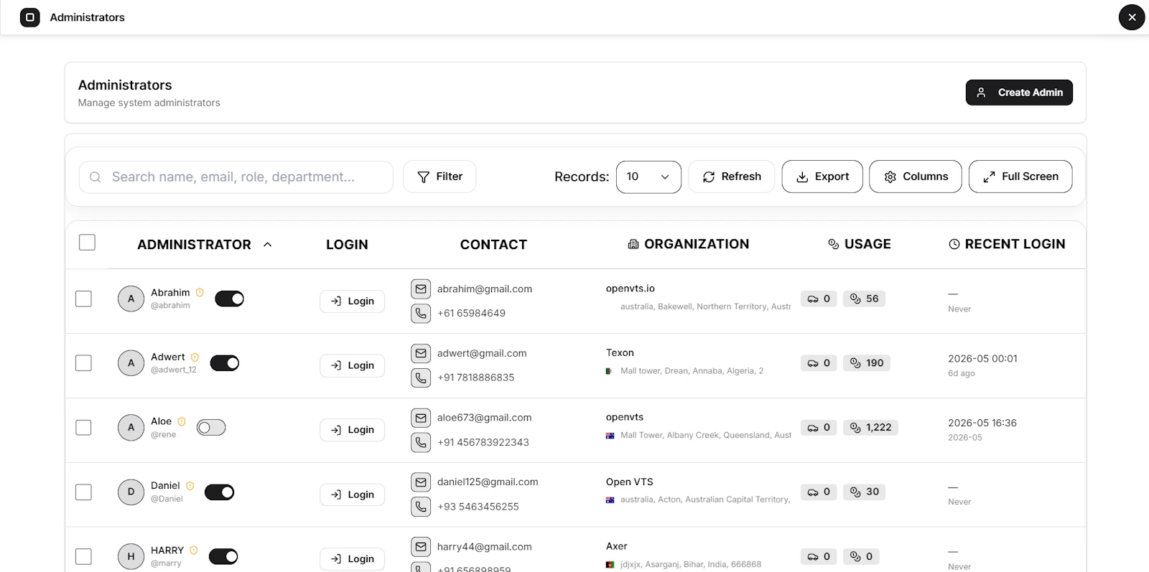Select the checkbox for HARRY row
This screenshot has height=572, width=1149.
83,557
